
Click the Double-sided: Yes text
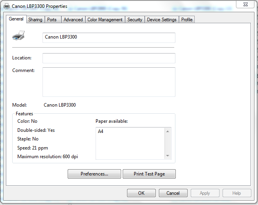pyautogui.click(x=36, y=130)
